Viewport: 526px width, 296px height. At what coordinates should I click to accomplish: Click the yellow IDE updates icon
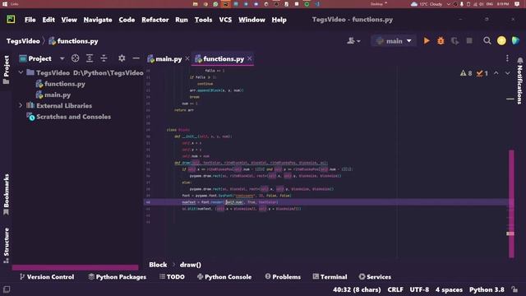click(501, 41)
